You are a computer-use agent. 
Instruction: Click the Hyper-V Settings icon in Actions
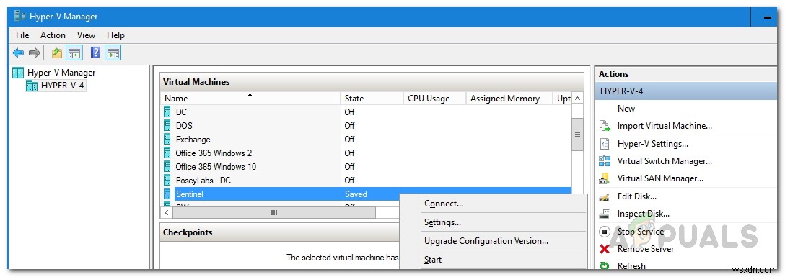point(605,144)
